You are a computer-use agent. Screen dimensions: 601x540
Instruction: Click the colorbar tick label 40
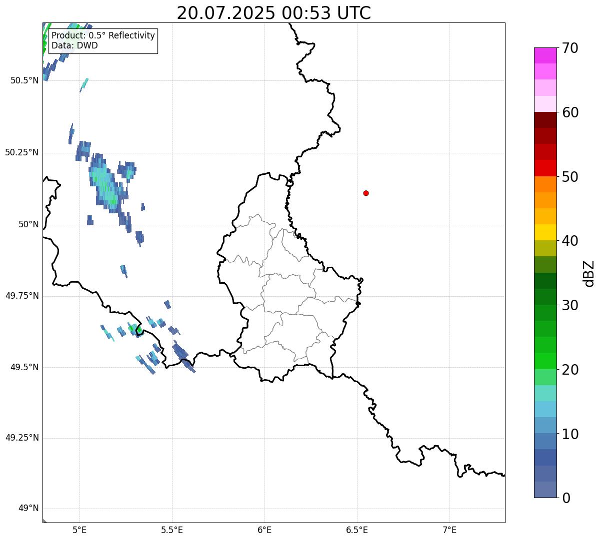[x=570, y=241]
